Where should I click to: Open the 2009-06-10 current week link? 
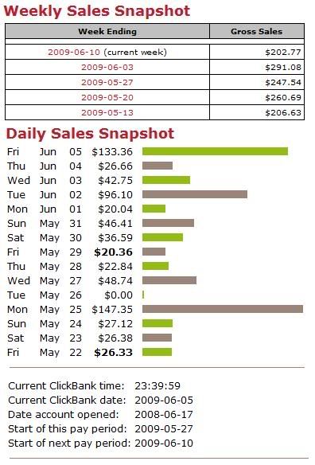74,53
